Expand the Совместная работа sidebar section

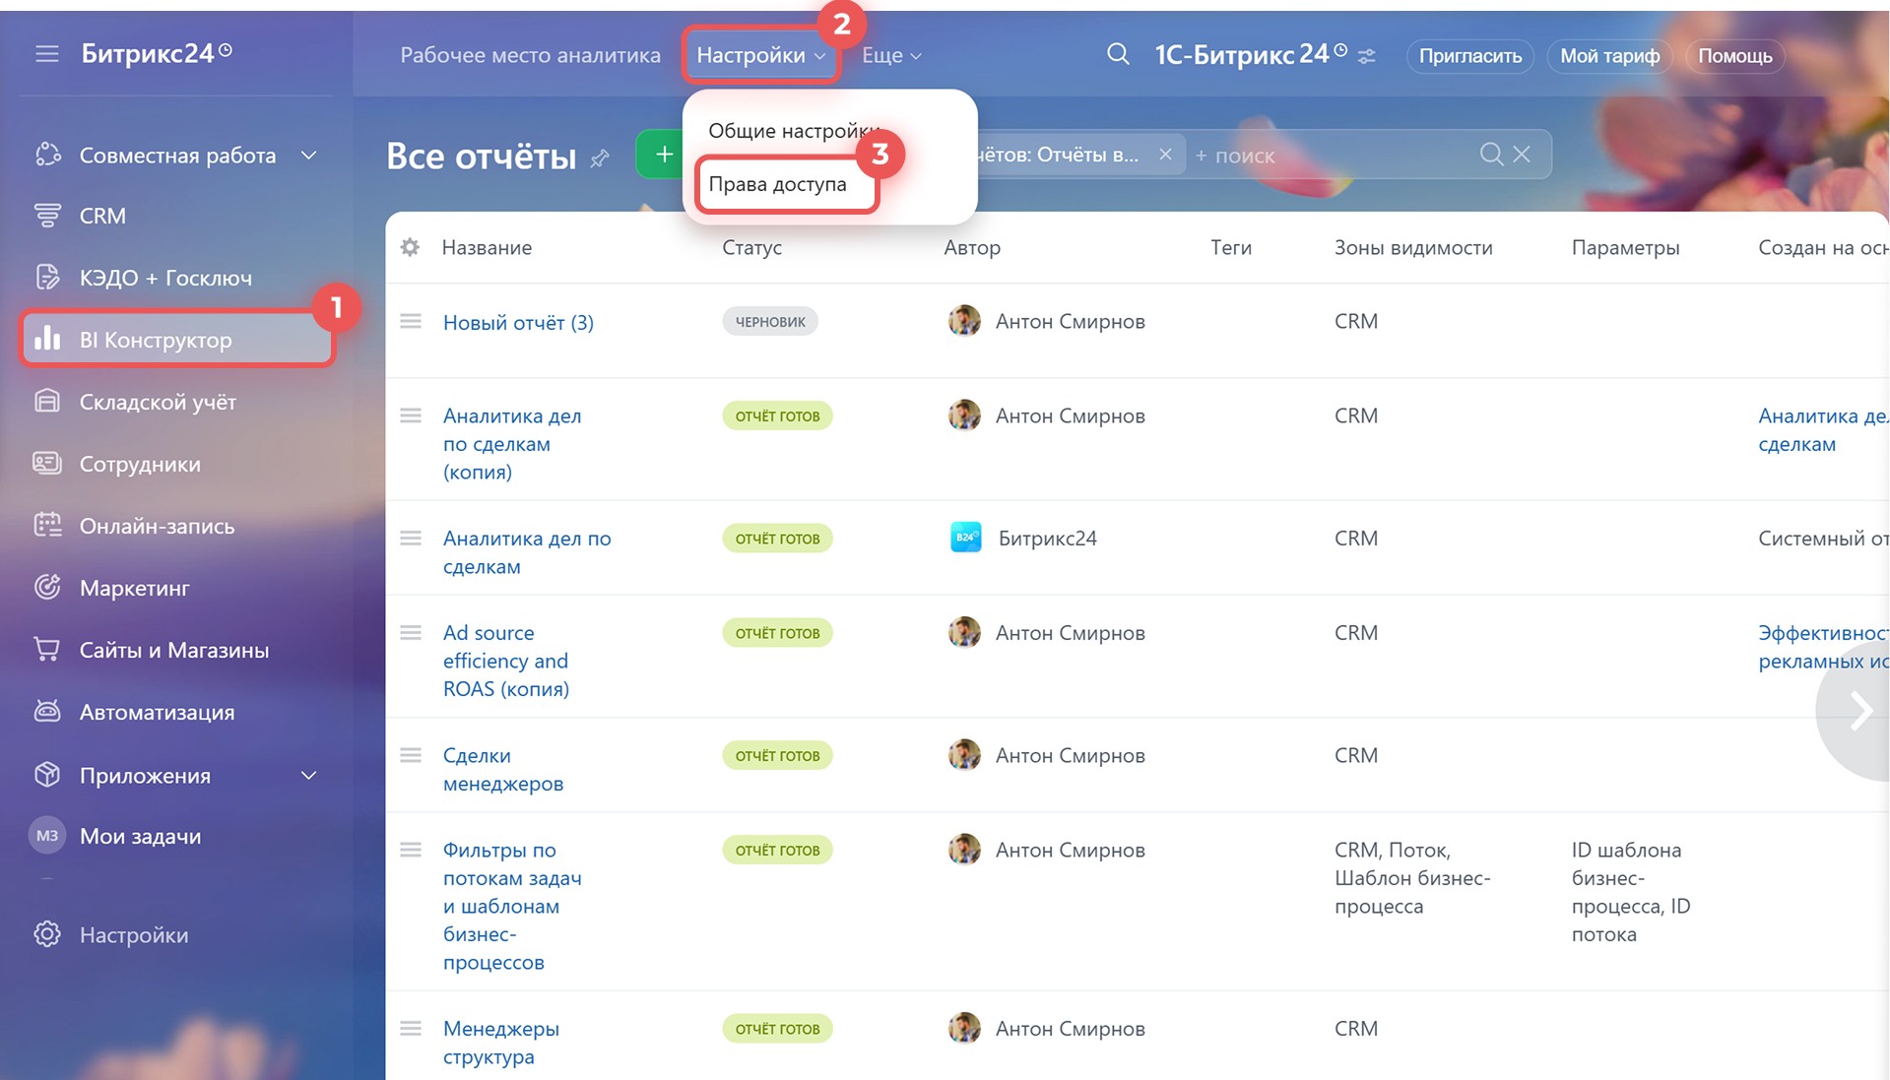(308, 156)
